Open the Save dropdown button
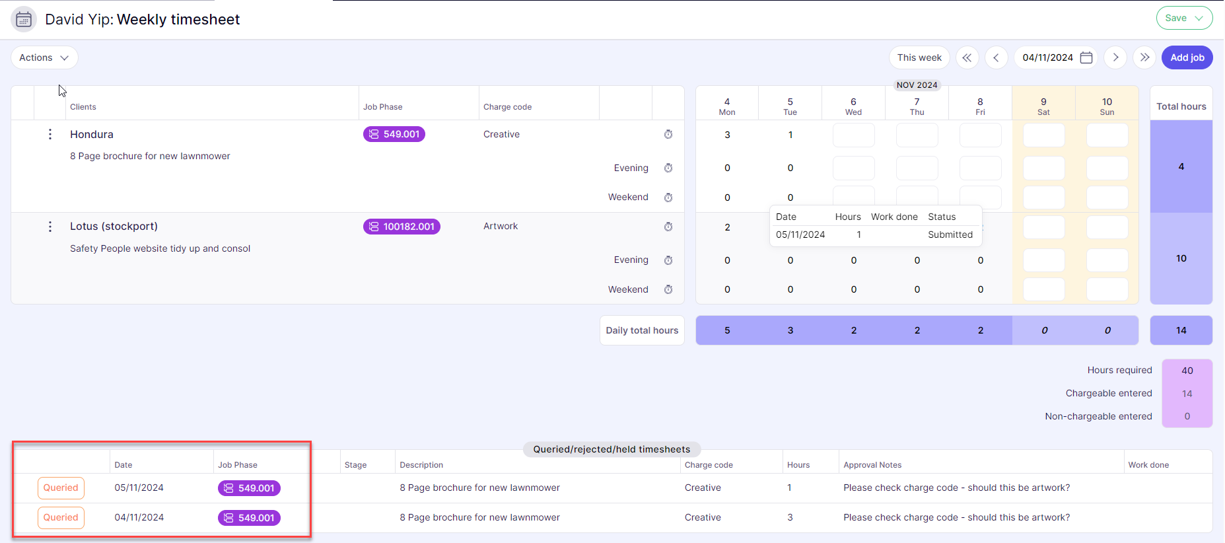This screenshot has height=543, width=1225. (x=1184, y=18)
